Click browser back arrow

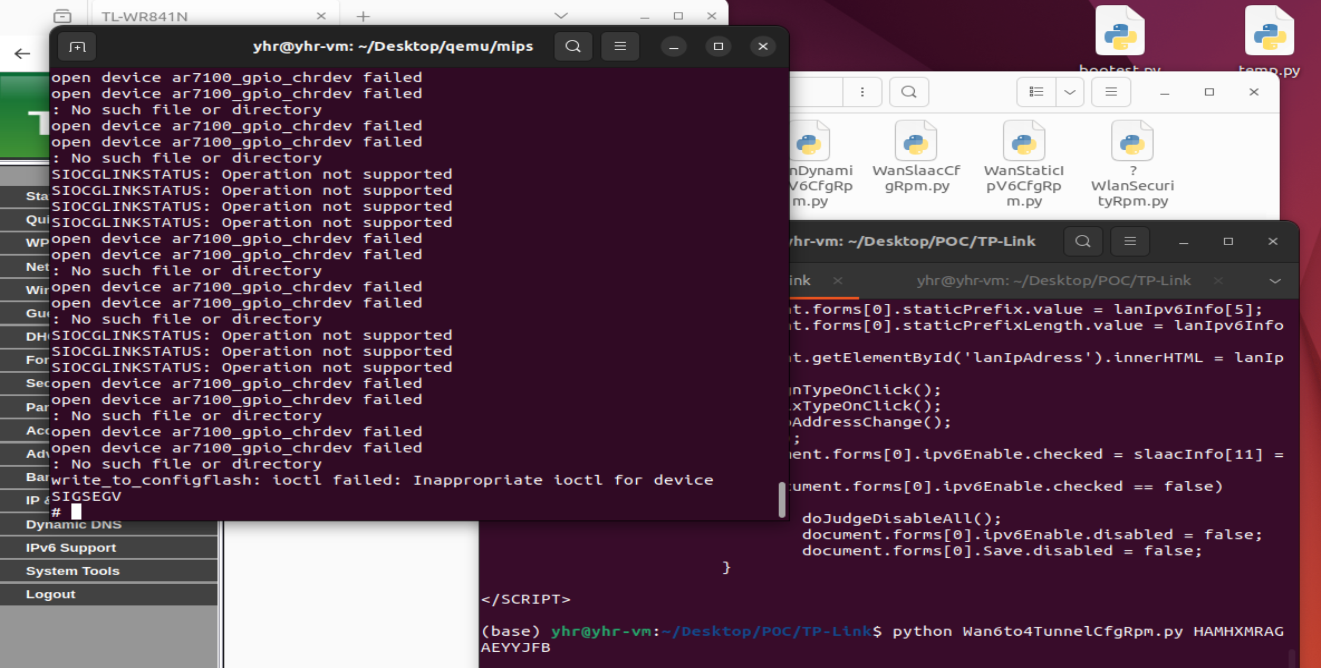tap(22, 54)
